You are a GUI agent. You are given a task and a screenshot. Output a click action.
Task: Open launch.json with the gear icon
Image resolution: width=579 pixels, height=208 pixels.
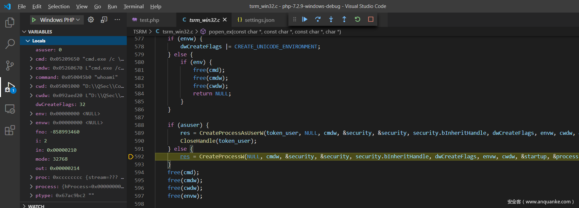[x=91, y=20]
